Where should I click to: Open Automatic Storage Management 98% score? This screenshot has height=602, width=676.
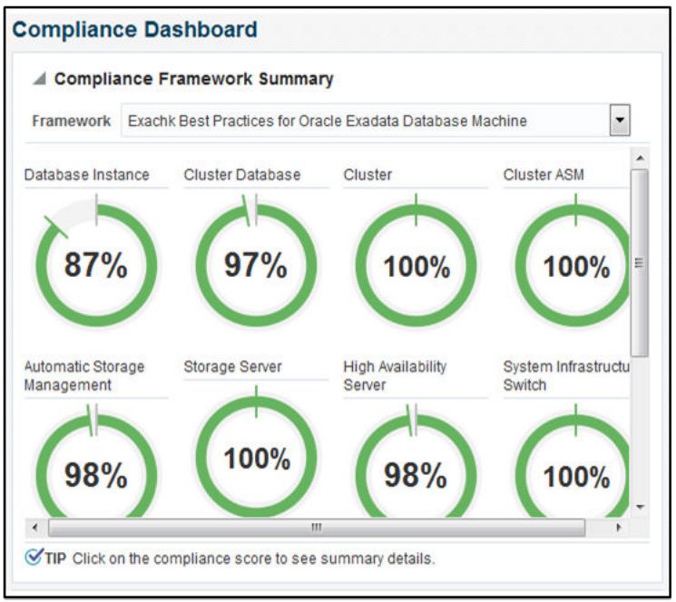click(x=95, y=475)
